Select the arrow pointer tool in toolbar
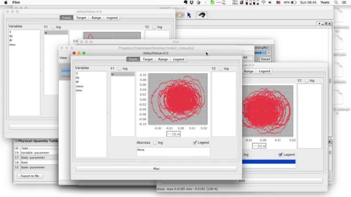 pyautogui.click(x=189, y=15)
